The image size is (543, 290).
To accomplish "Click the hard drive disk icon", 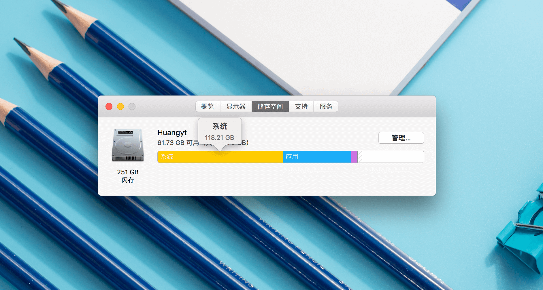I will 128,145.
